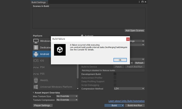Image resolution: width=182 pixels, height=109 pixels.
Task: Toggle the Script Debugging checkbox
Action: coord(115,85)
